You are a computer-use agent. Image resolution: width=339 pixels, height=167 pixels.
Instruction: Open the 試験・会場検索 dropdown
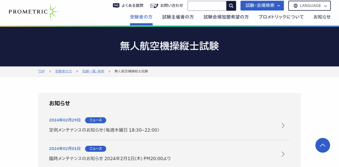262,6
